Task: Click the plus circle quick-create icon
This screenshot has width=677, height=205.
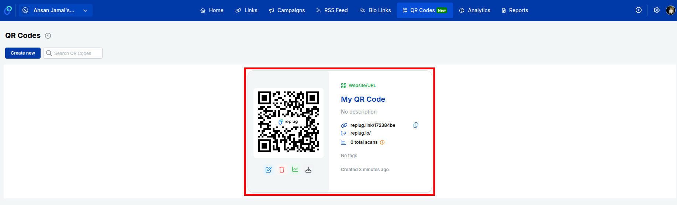Action: 639,10
